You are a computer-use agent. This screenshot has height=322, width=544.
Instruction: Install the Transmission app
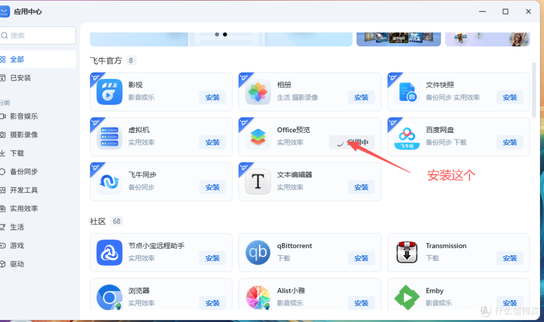510,258
